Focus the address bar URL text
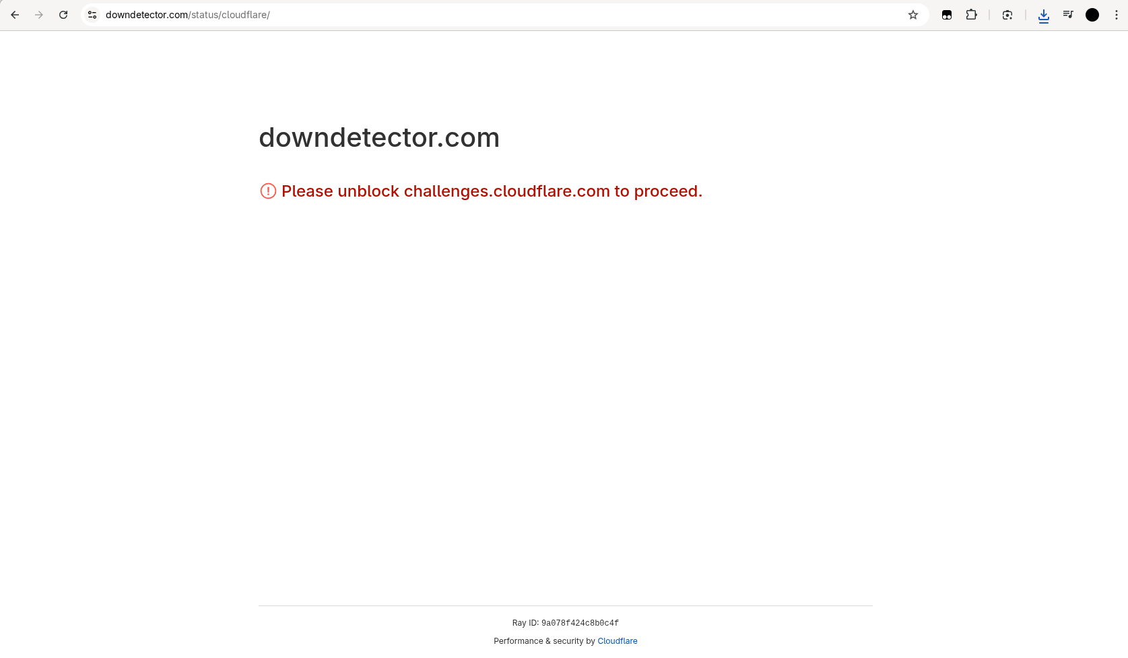Screen dimensions: 1128x658 point(188,15)
